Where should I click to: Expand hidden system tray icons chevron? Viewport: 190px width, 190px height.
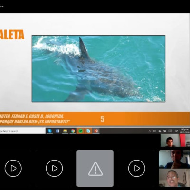(150, 131)
